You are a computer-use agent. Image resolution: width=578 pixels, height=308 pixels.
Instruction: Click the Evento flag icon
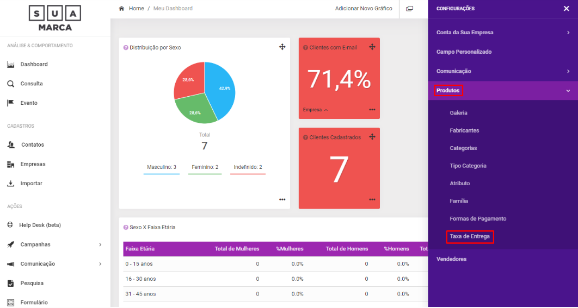[x=10, y=103]
